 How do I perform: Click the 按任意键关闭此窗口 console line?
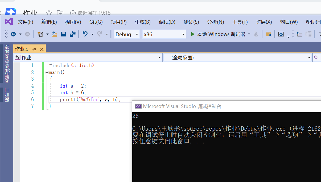pyautogui.click(x=168, y=142)
